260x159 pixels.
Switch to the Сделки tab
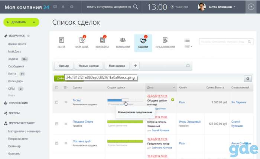[143, 43]
